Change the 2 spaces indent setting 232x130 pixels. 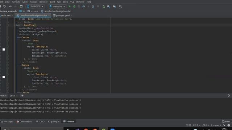tap(216, 125)
